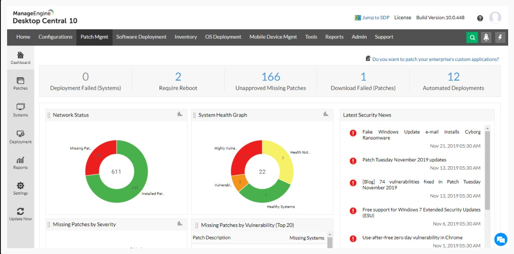Go to the Inventory tab

coord(185,37)
